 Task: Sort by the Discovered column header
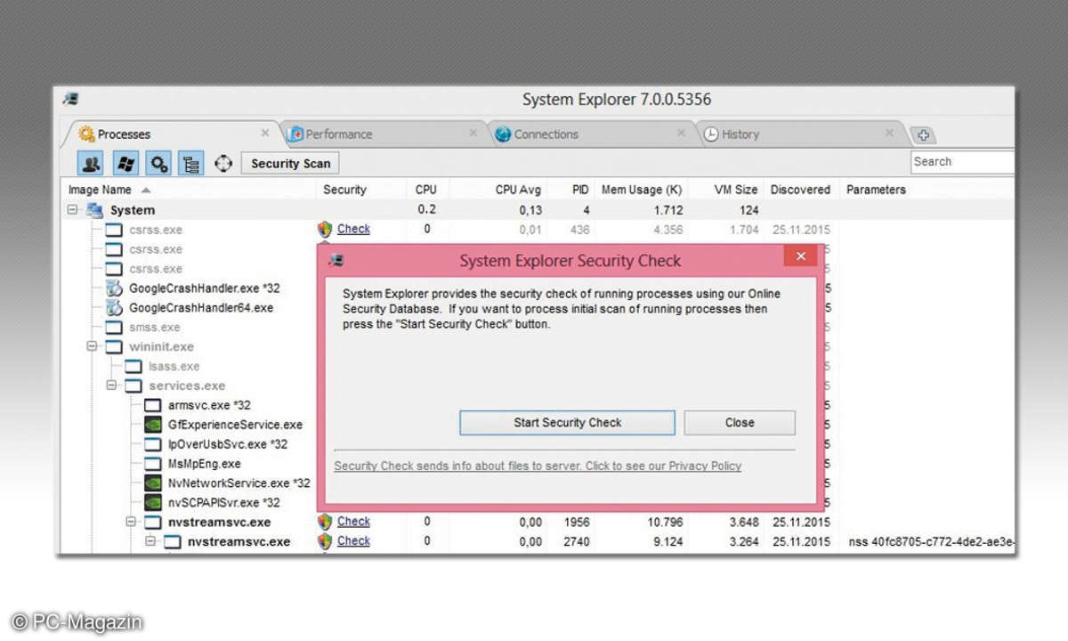pyautogui.click(x=800, y=190)
